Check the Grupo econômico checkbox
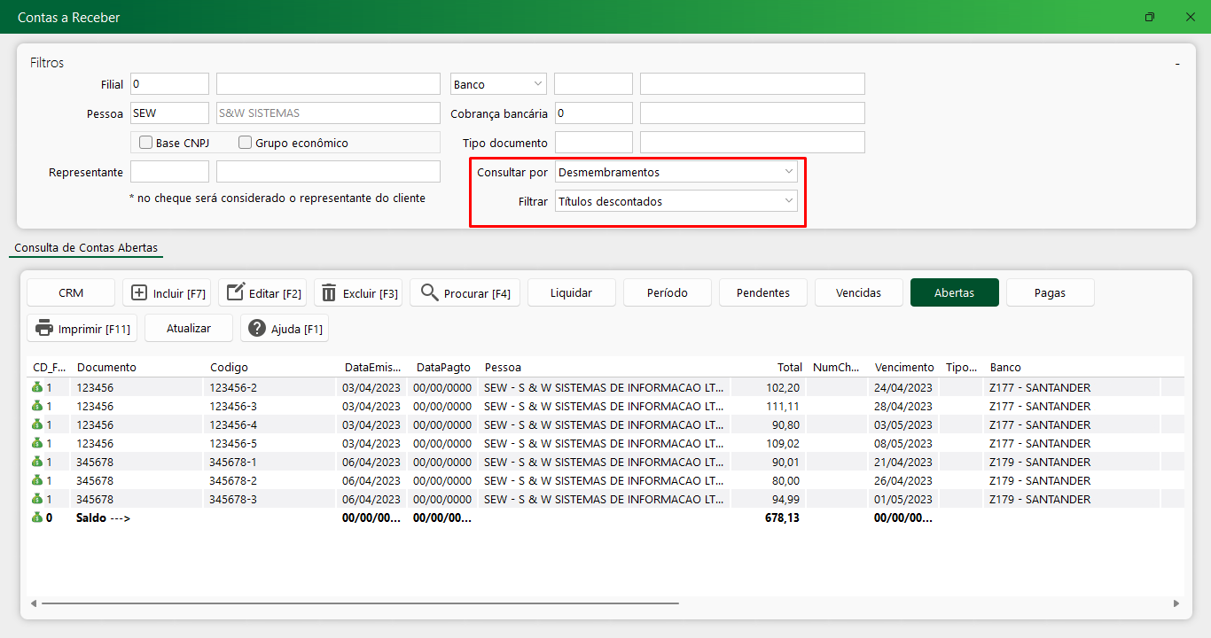 [246, 143]
